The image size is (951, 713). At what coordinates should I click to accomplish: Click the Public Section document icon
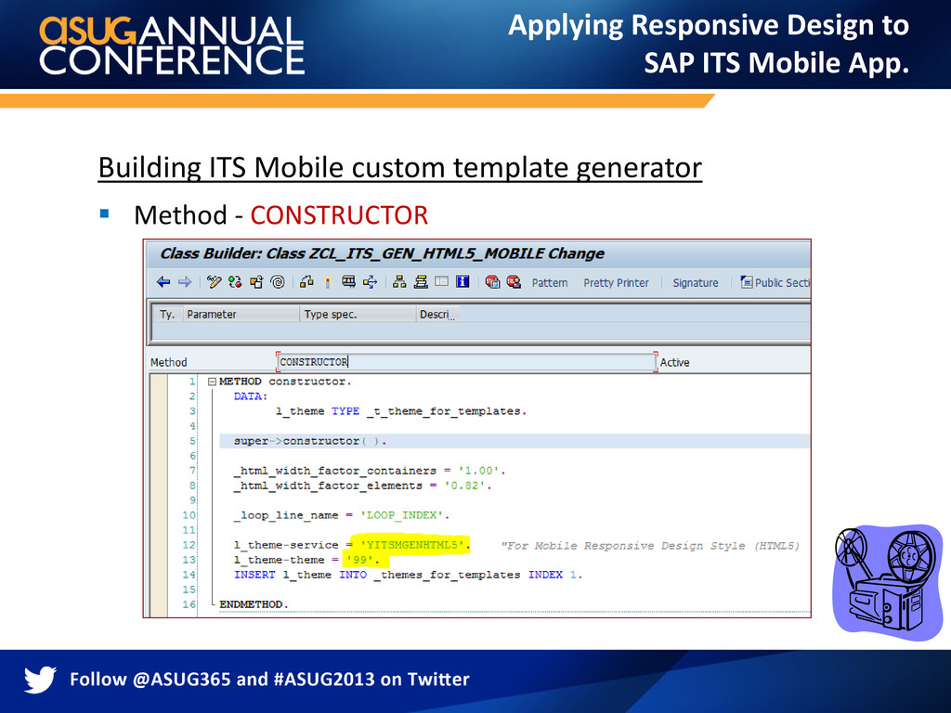coord(746,282)
